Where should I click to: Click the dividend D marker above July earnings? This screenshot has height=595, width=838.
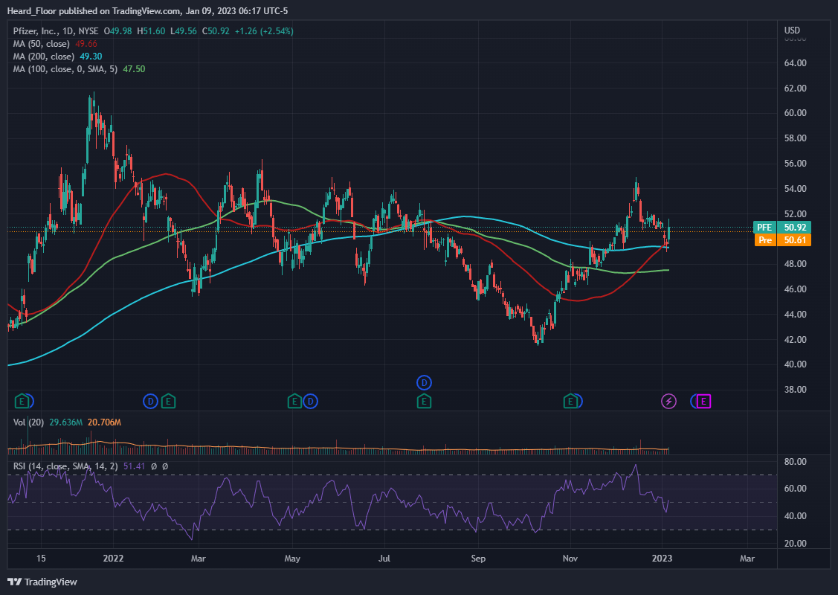click(x=424, y=382)
